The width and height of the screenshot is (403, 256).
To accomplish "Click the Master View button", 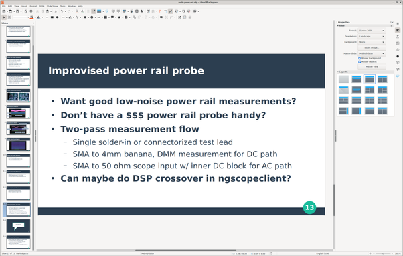I will point(372,66).
